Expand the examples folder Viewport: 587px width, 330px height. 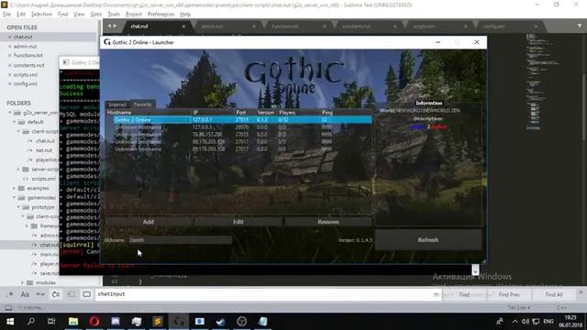coord(15,188)
